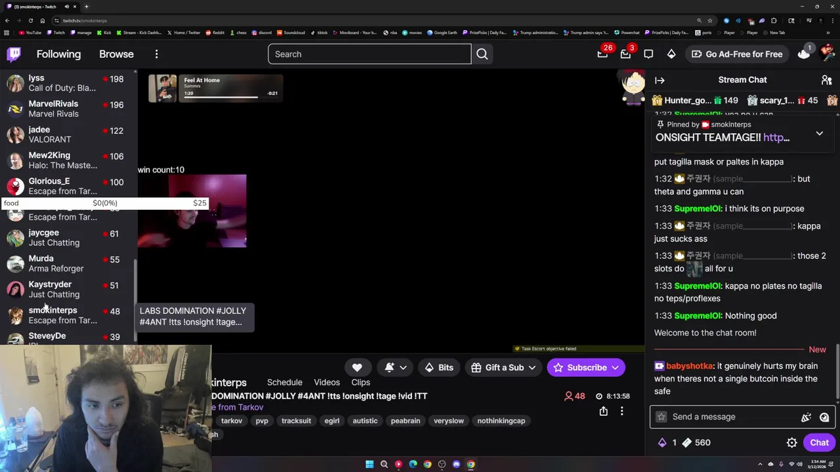Click the Hunter_go gift leaderboard entry
Viewport: 840px width, 472px height.
tap(695, 100)
